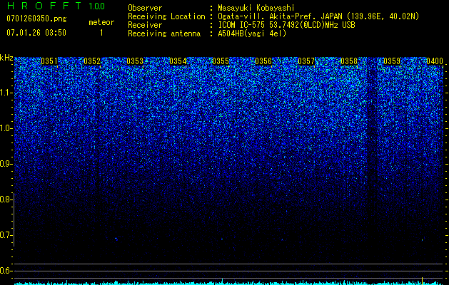Viewport: 449px width, 285px height.
Task: Click the 0352 time marker
Action: pos(92,61)
